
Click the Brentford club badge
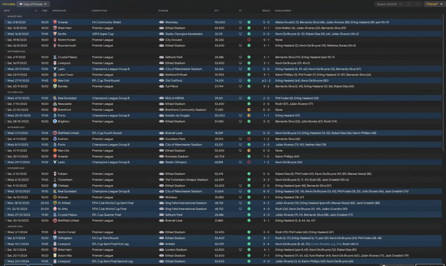point(55,110)
